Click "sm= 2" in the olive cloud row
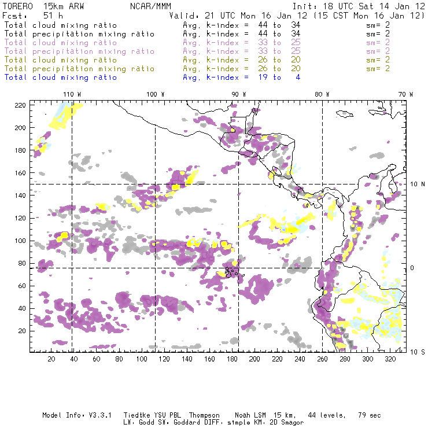428x428 pixels. 378,60
